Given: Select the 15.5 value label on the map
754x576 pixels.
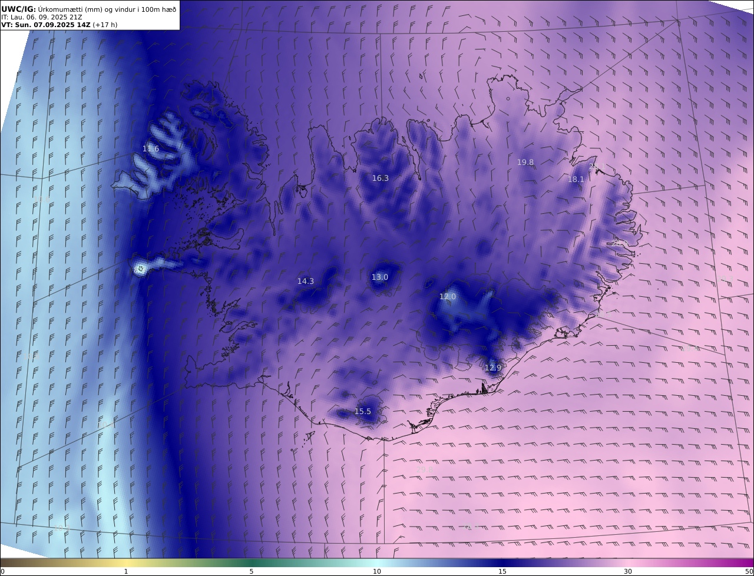Looking at the screenshot, I should [x=363, y=412].
